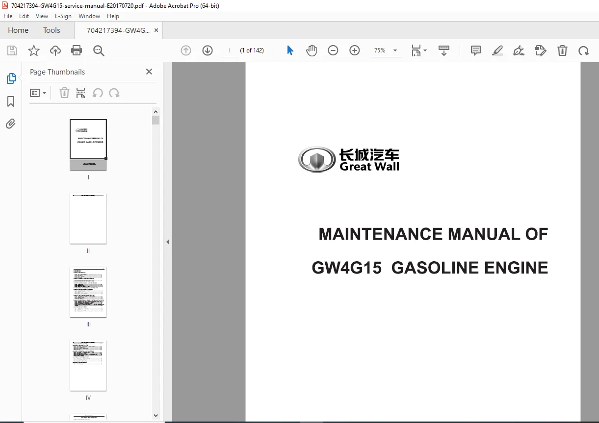This screenshot has width=599, height=423.
Task: Select the Highlight text tool
Action: point(497,50)
